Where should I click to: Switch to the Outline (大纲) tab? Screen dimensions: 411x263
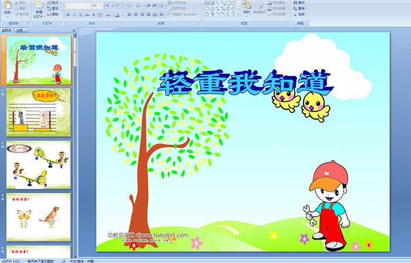[19, 30]
